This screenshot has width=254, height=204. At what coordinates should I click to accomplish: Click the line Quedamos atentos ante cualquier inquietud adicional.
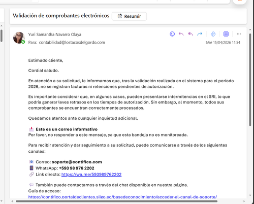pyautogui.click(x=83, y=118)
